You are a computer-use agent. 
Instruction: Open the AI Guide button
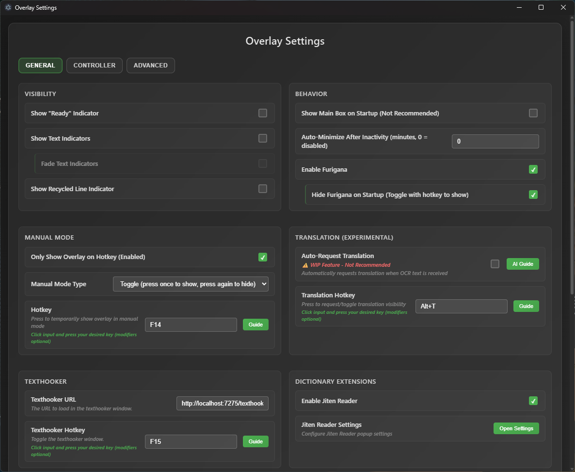coord(523,264)
